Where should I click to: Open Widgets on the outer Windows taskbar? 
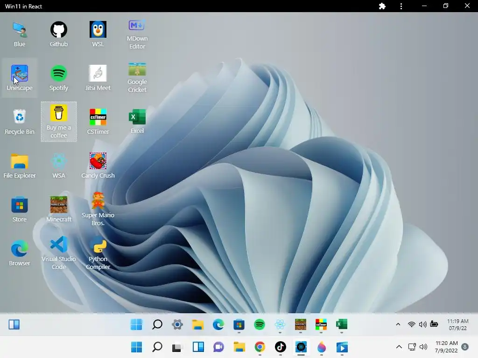[x=198, y=347]
